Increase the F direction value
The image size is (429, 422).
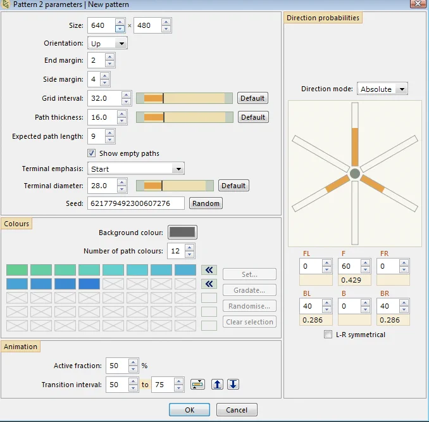[x=365, y=263]
